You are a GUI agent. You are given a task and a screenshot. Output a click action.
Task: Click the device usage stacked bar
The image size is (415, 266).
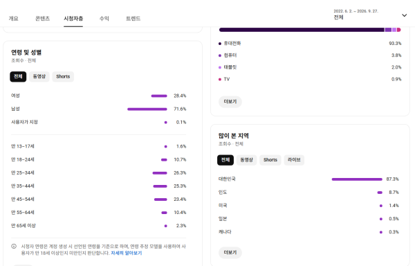tap(310, 30)
